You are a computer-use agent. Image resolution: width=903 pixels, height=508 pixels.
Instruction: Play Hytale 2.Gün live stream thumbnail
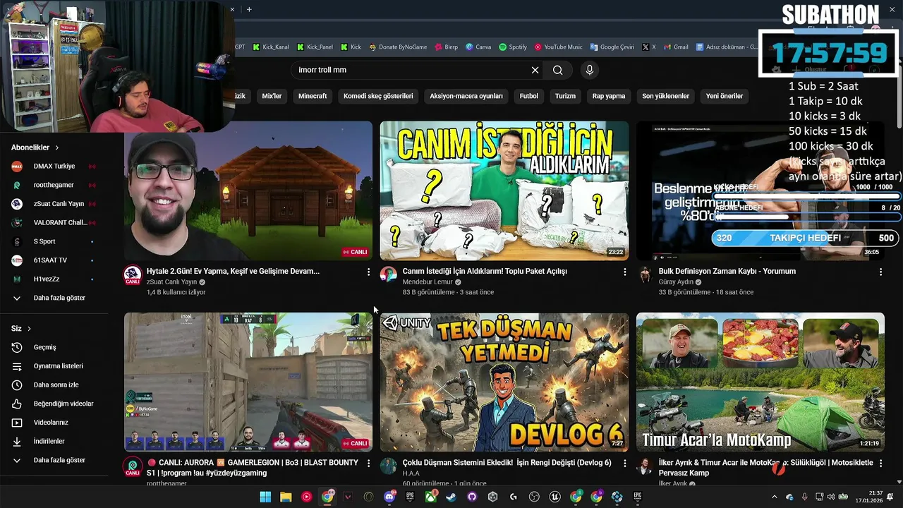[x=248, y=190]
